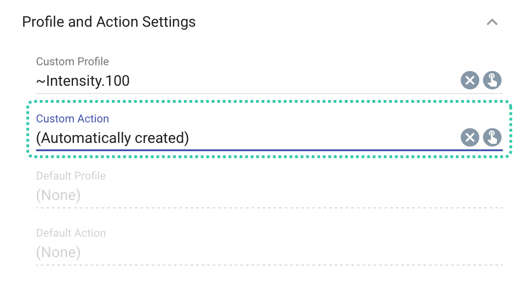Click the touch icon next to Automatically created
The width and height of the screenshot is (525, 295).
[x=492, y=137]
